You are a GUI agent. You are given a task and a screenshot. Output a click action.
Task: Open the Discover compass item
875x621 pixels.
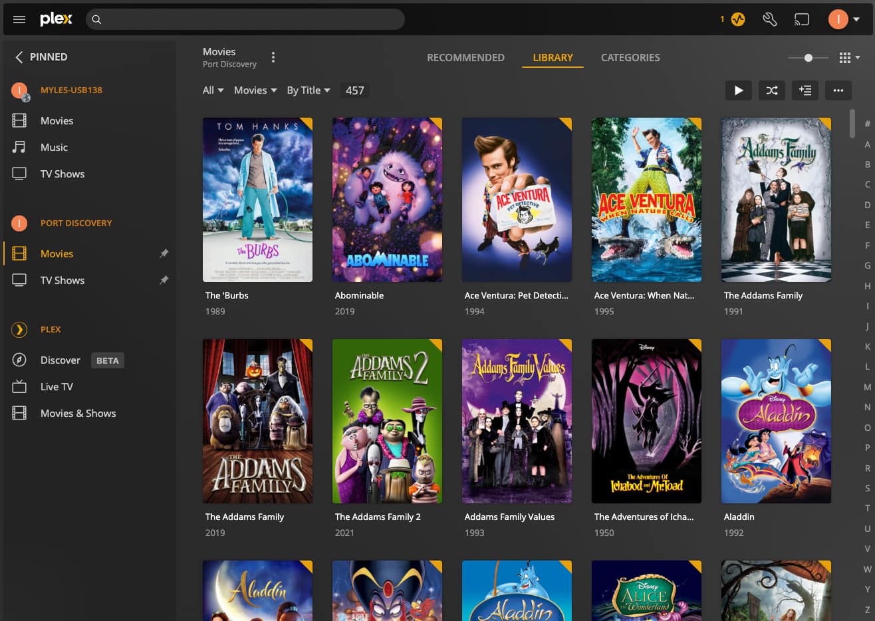coord(61,360)
